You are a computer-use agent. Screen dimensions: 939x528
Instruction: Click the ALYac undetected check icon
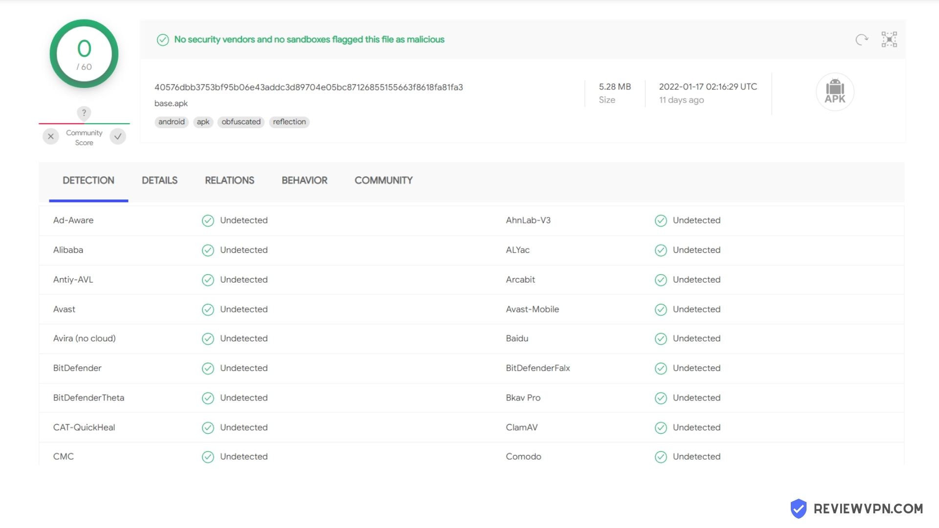point(661,250)
